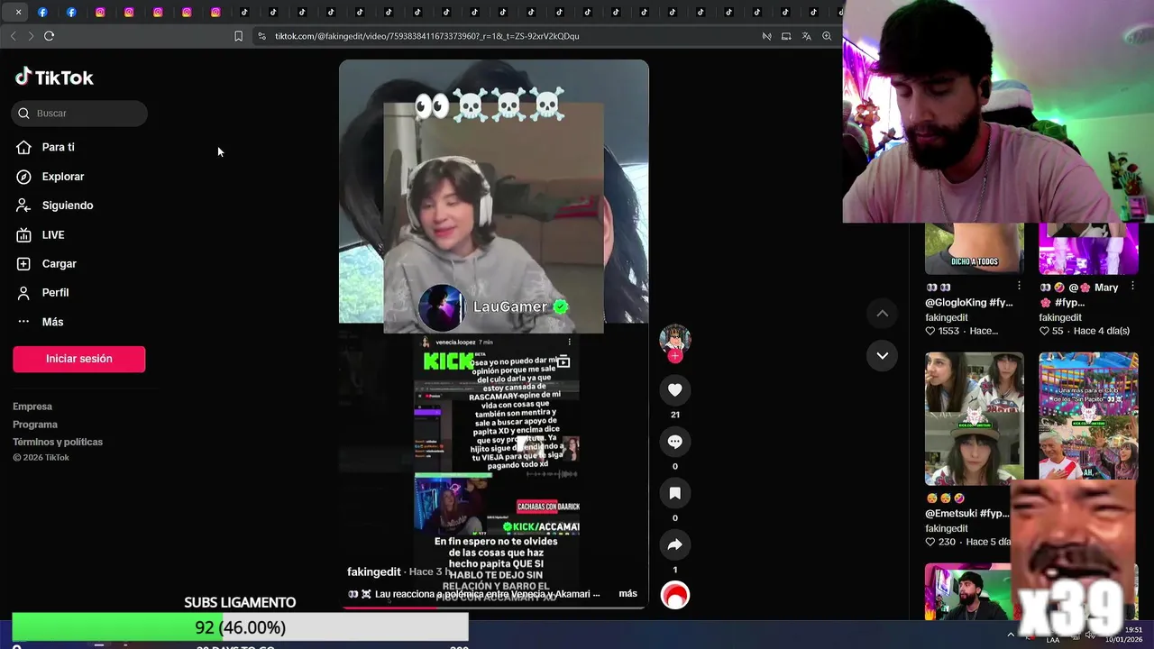Click the Iniciar sesión button
The height and width of the screenshot is (649, 1154).
point(78,359)
